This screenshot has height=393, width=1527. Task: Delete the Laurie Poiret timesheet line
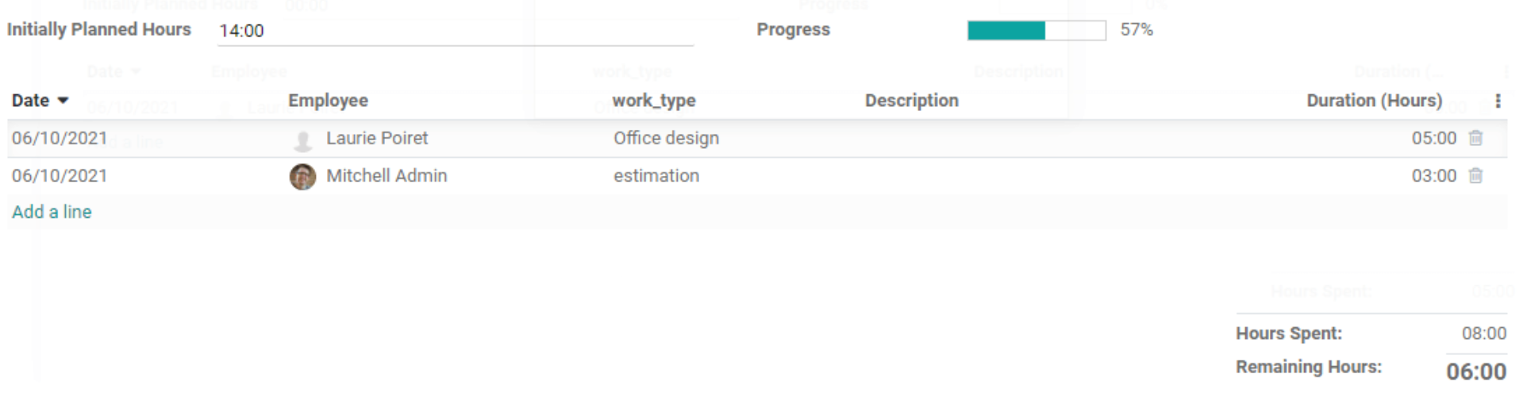[1475, 138]
